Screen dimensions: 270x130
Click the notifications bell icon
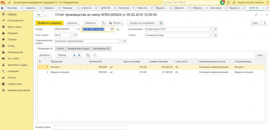point(222,2)
